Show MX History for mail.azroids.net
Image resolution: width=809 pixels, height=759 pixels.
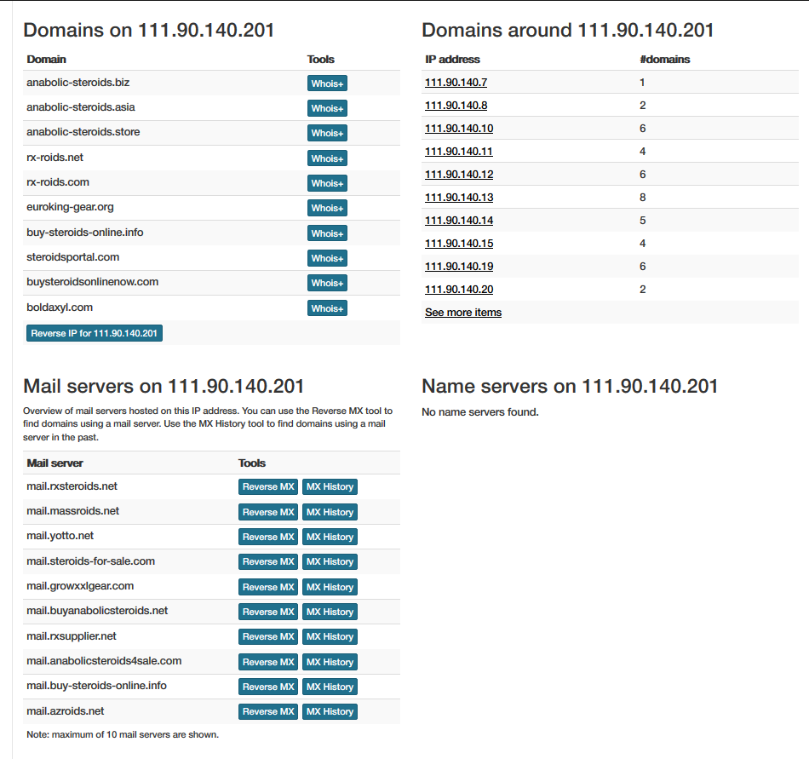330,711
